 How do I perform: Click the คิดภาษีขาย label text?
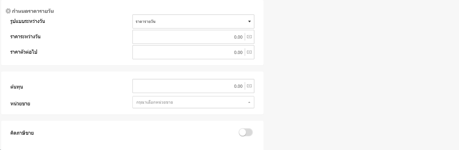22,133
